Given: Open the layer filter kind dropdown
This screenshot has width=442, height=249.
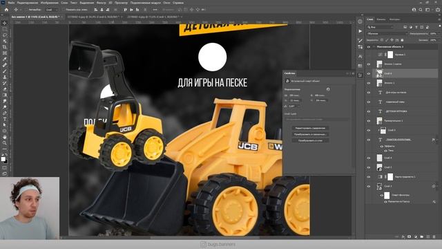Looking at the screenshot, I should point(381,27).
